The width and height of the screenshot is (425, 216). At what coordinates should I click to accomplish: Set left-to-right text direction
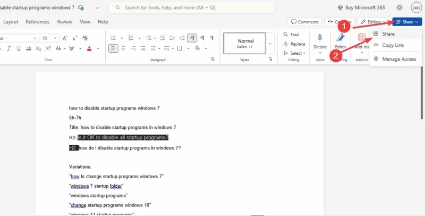click(x=192, y=38)
